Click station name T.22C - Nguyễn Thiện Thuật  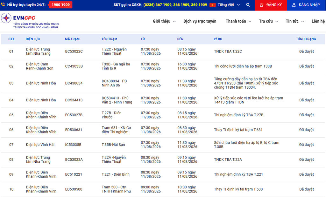114,51
